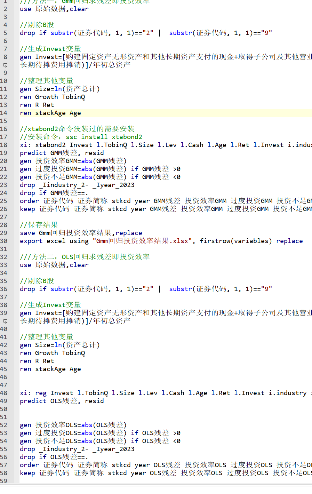
Task: Click the 'order 证券代码' line with OLS残差
Action: click(x=166, y=465)
